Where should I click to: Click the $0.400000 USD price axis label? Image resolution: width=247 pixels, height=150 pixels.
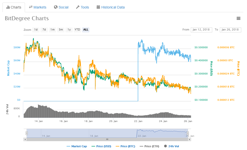[x=201, y=60]
